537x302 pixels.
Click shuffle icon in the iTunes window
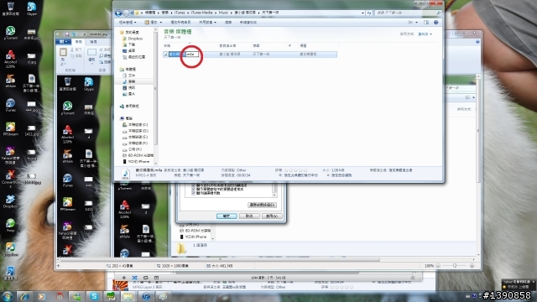click(134, 278)
